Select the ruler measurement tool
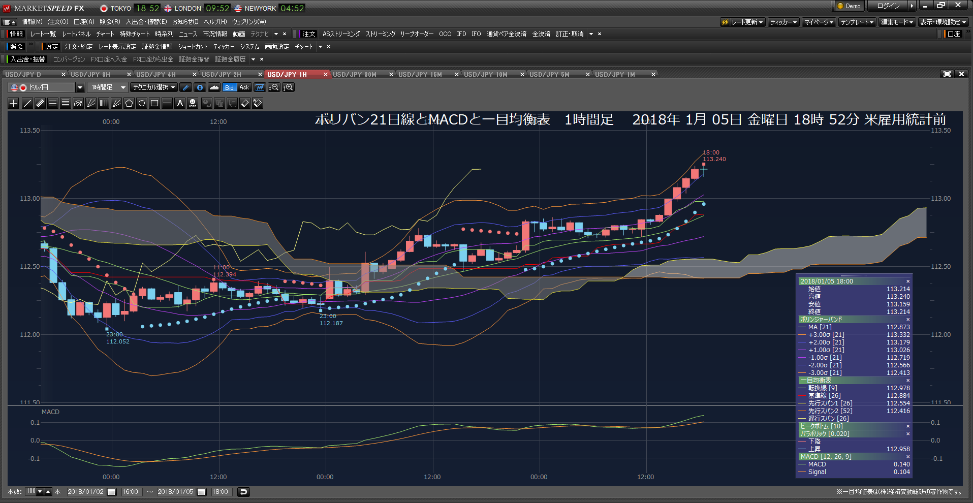The width and height of the screenshot is (973, 503). (x=40, y=103)
